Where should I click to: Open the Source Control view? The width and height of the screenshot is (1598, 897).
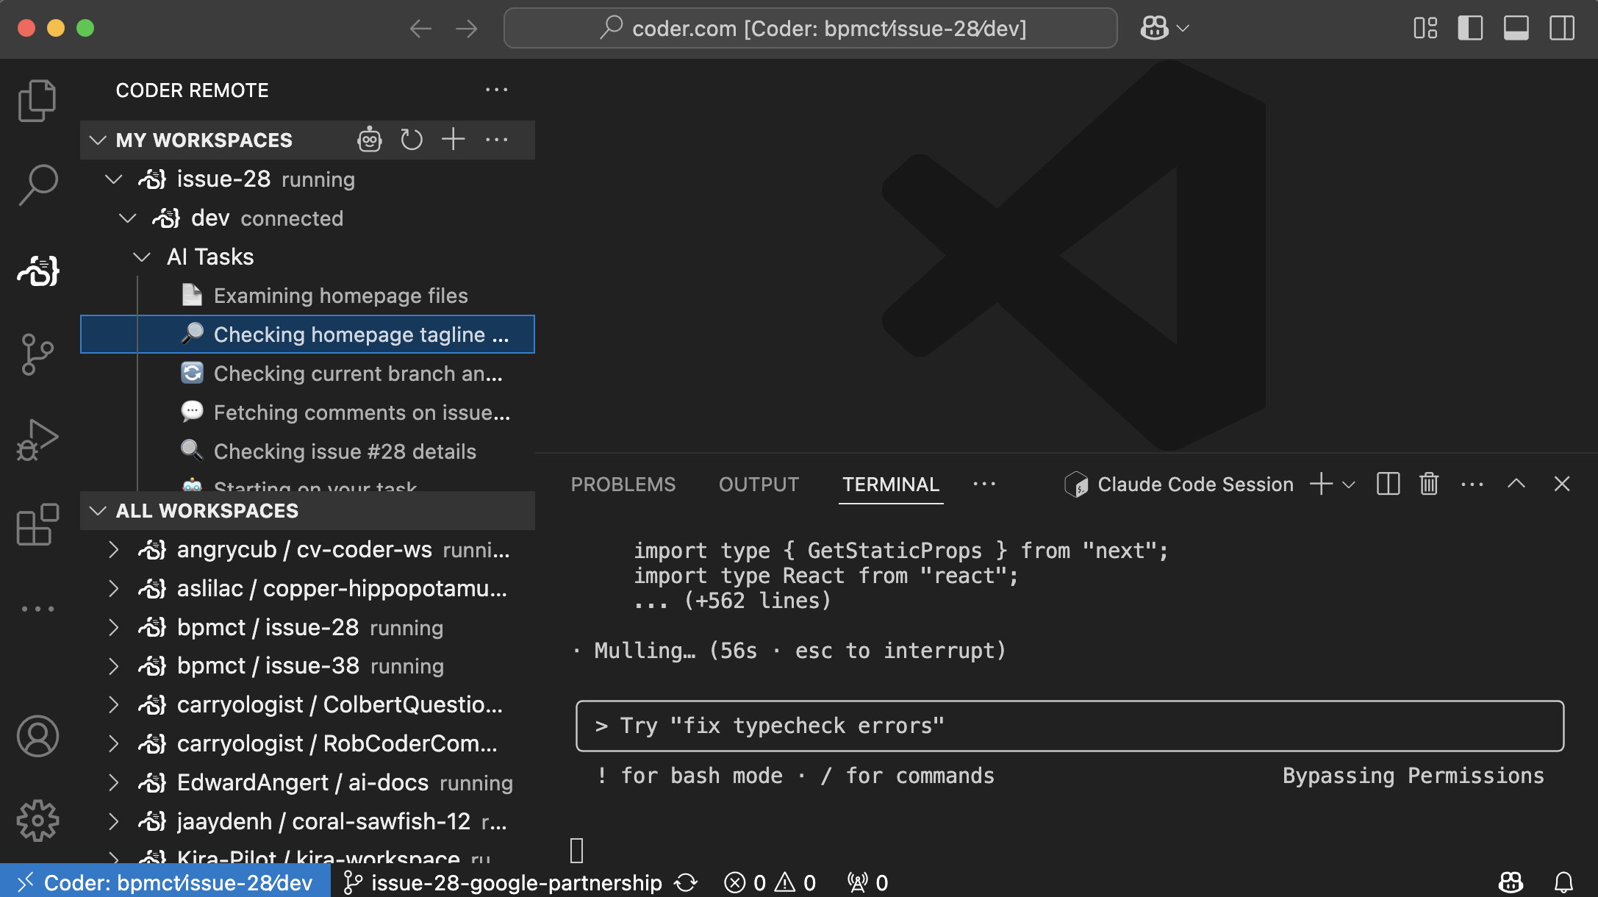click(x=37, y=355)
